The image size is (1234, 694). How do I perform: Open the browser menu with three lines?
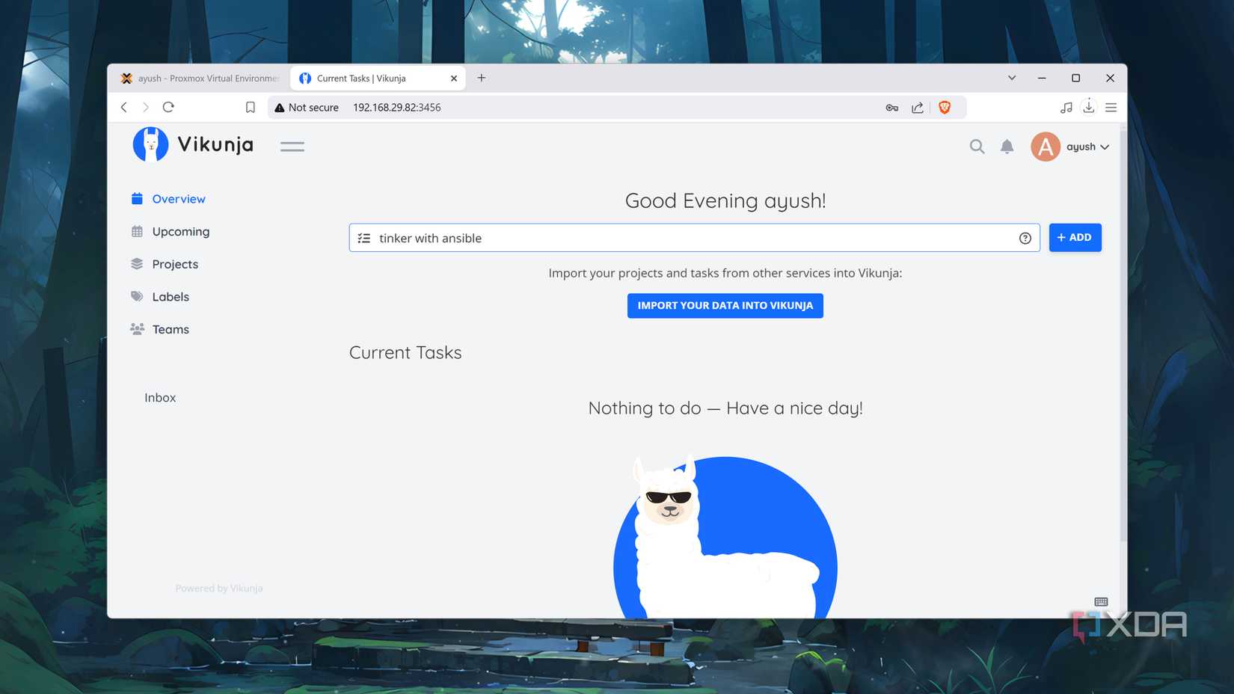point(1111,107)
